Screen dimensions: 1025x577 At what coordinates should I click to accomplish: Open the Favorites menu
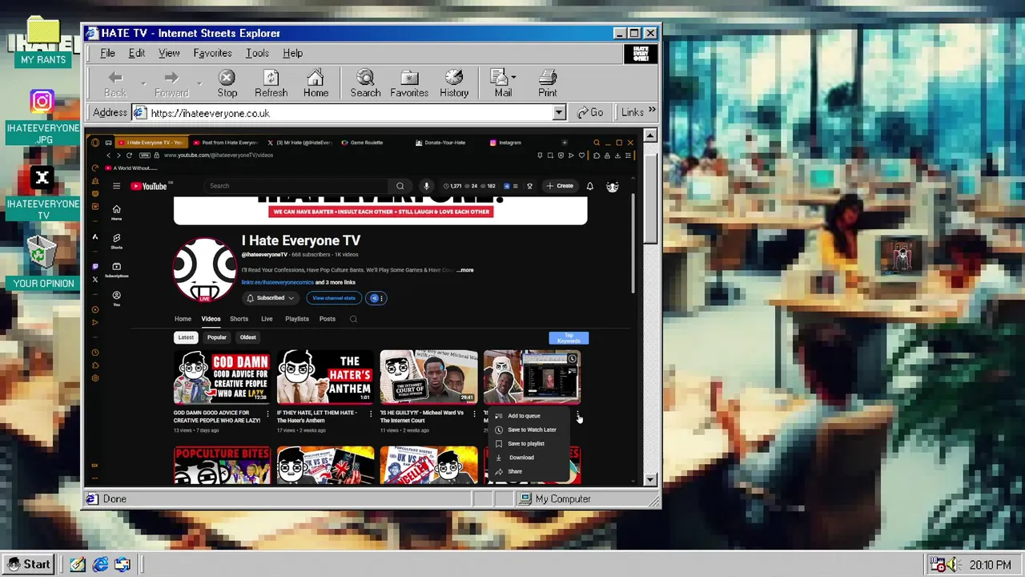(x=212, y=53)
